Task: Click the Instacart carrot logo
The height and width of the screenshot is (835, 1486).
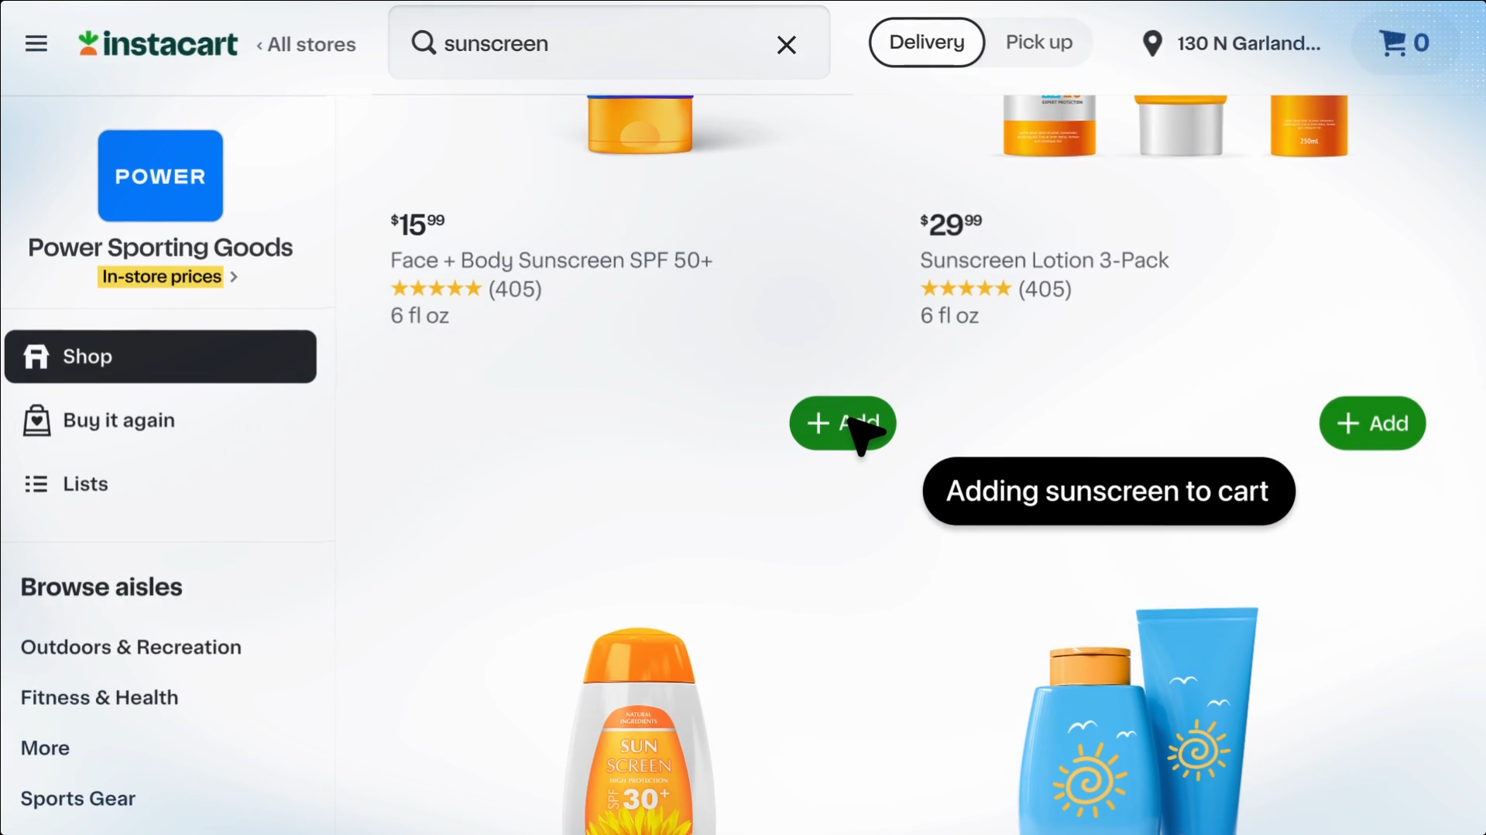Action: [88, 43]
